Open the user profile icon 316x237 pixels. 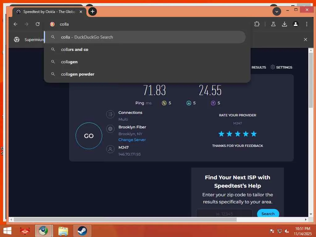click(x=295, y=24)
